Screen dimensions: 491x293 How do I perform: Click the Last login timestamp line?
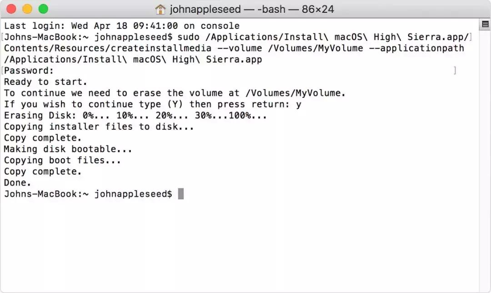click(x=120, y=26)
